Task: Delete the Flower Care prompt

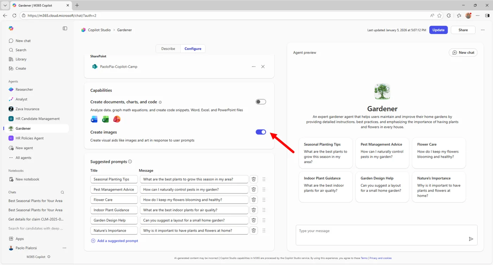Action: click(x=253, y=200)
